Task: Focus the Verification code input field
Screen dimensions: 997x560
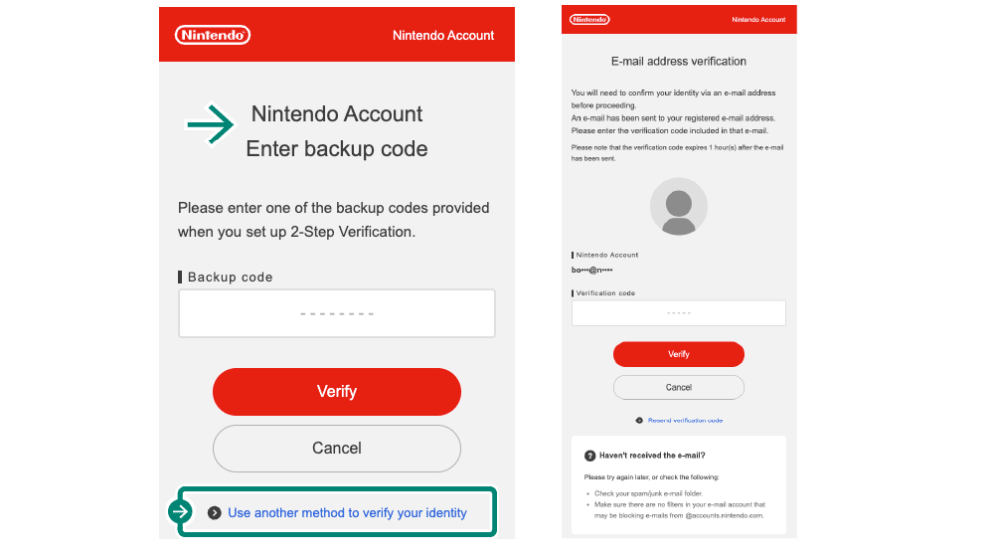Action: coord(678,313)
